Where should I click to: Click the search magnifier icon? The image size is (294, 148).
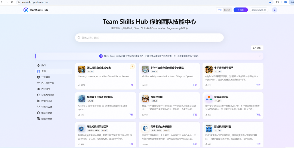79,37
